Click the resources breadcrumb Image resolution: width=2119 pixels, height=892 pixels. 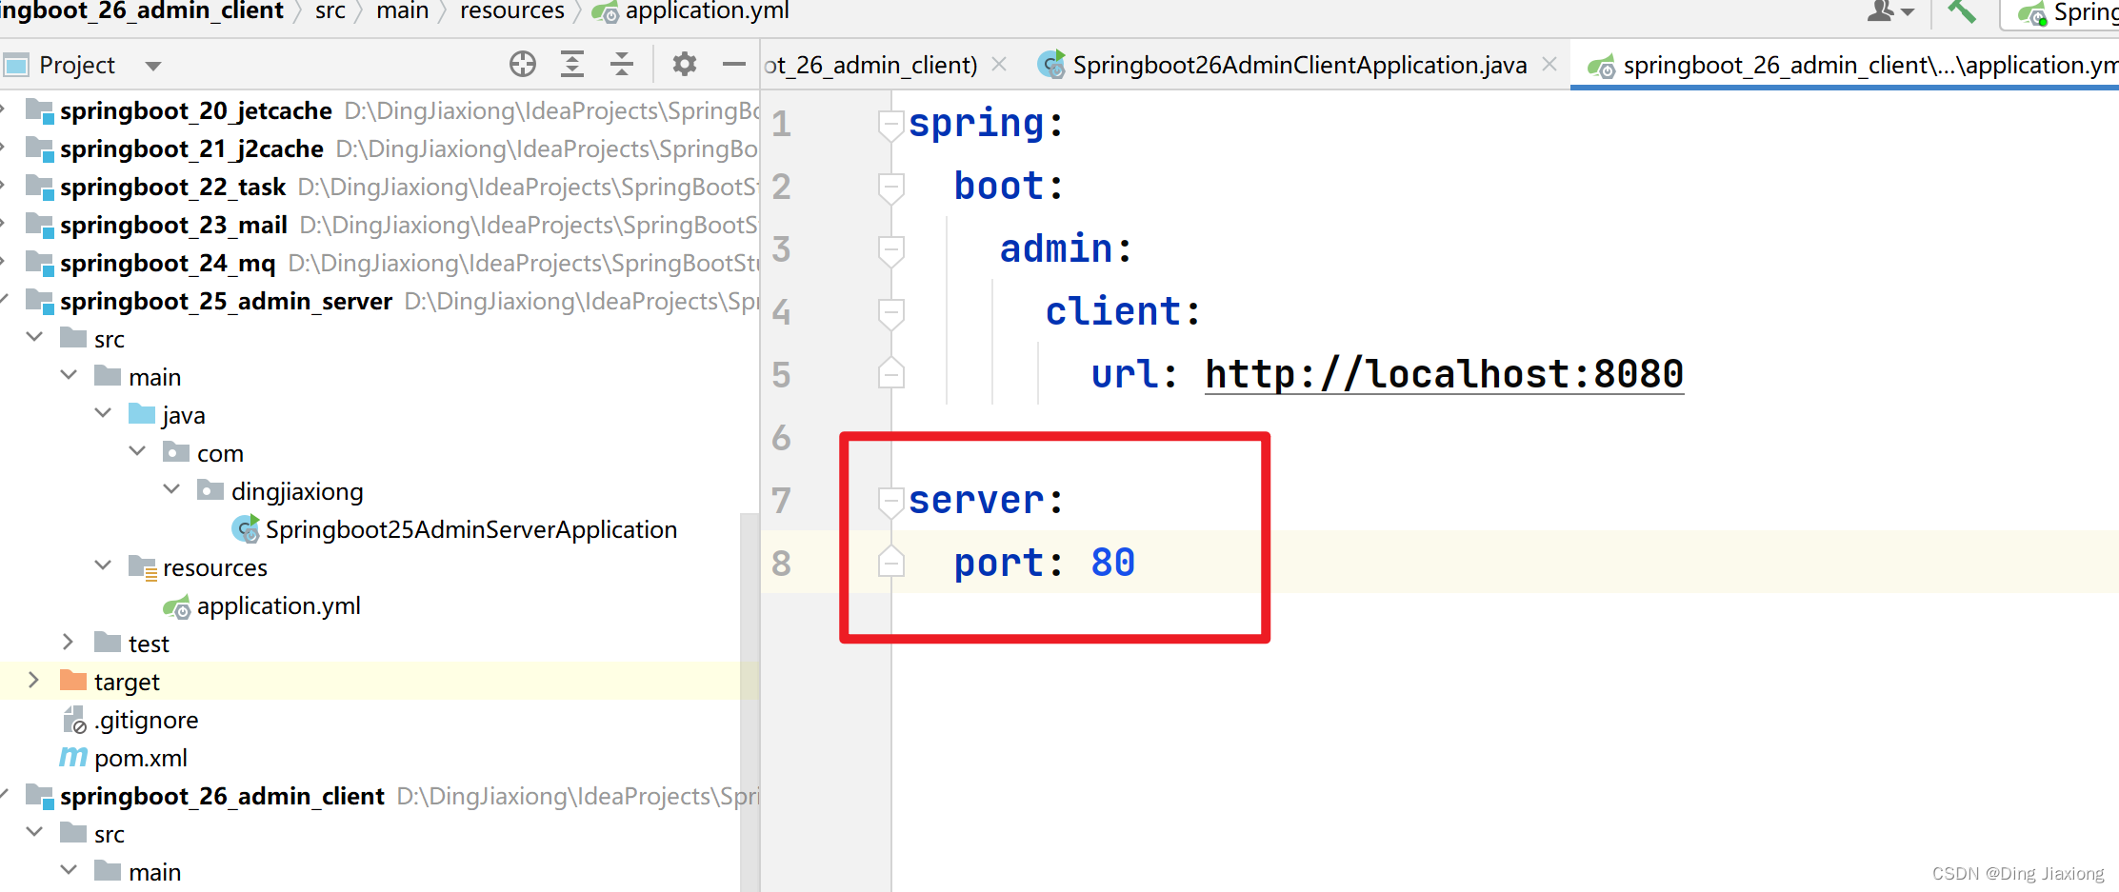pyautogui.click(x=512, y=11)
